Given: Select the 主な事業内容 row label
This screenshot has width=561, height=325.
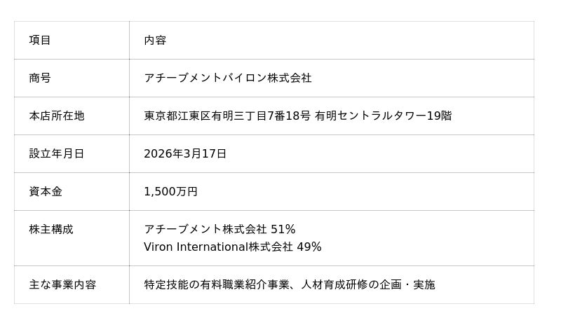Looking at the screenshot, I should point(62,285).
